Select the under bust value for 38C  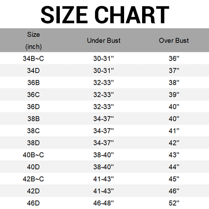104,131
